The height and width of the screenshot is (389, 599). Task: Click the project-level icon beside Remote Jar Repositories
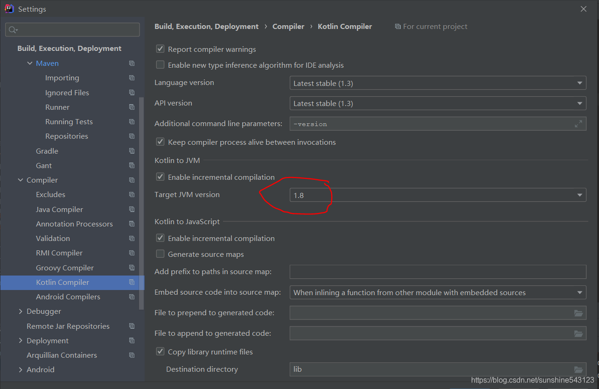point(132,326)
